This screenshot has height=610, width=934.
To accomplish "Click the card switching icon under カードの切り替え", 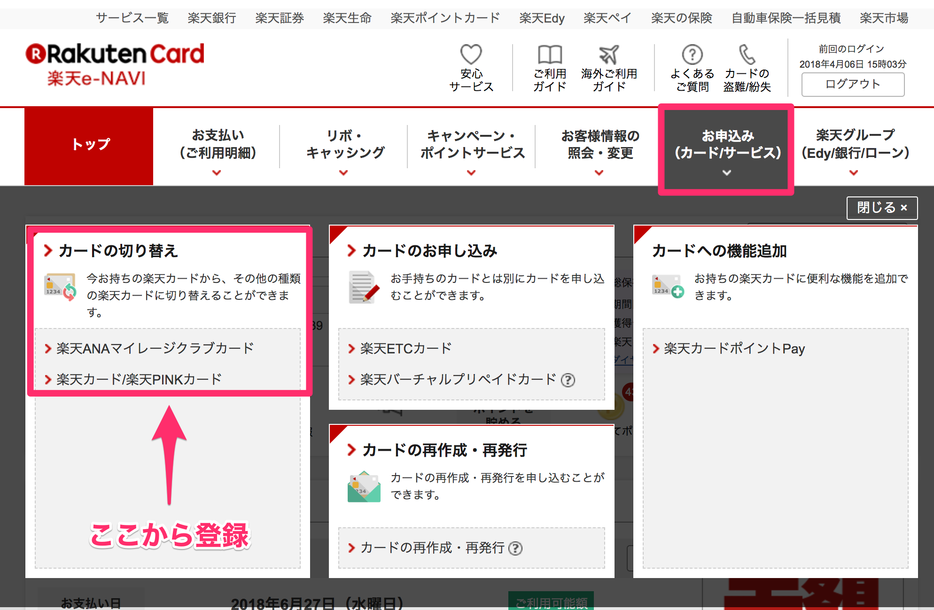I will coord(60,287).
